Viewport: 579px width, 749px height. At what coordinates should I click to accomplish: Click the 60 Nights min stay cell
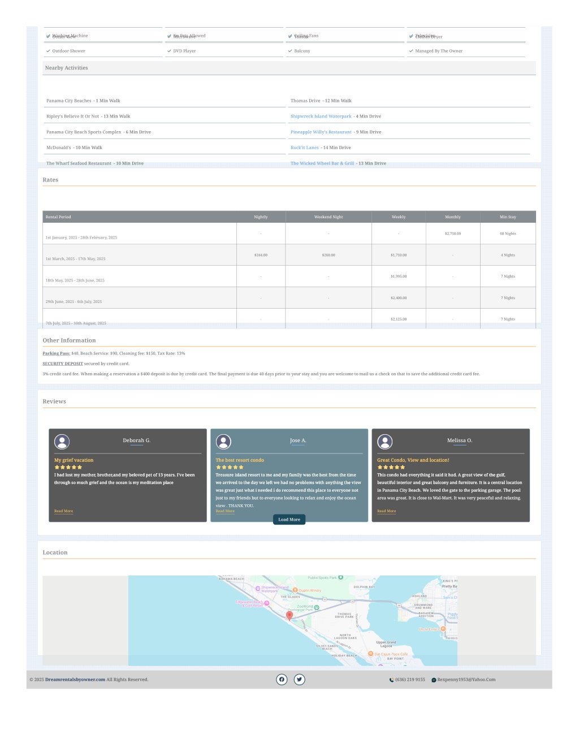508,233
